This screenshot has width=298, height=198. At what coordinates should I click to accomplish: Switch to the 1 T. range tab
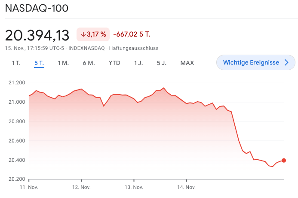[16, 63]
